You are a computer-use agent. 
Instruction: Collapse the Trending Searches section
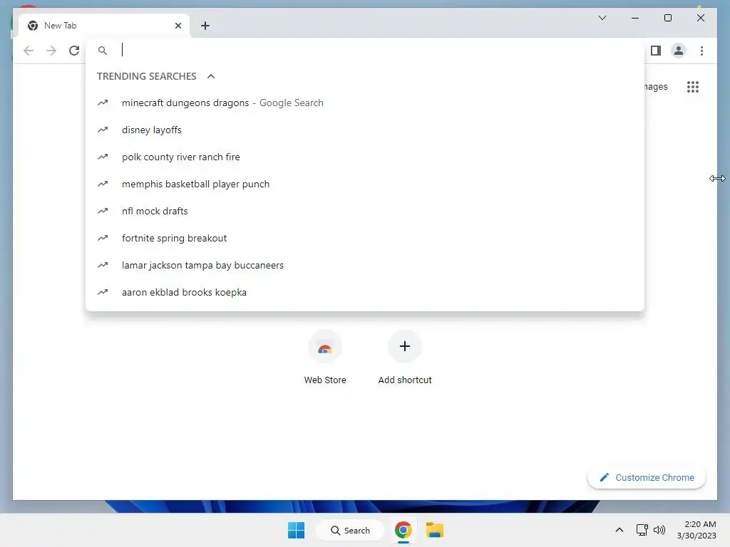(211, 76)
